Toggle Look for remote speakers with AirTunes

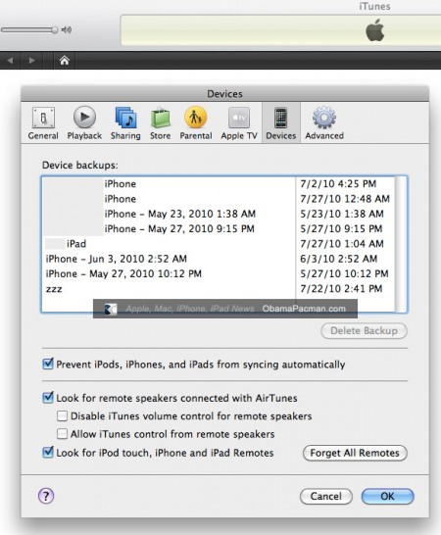48,398
